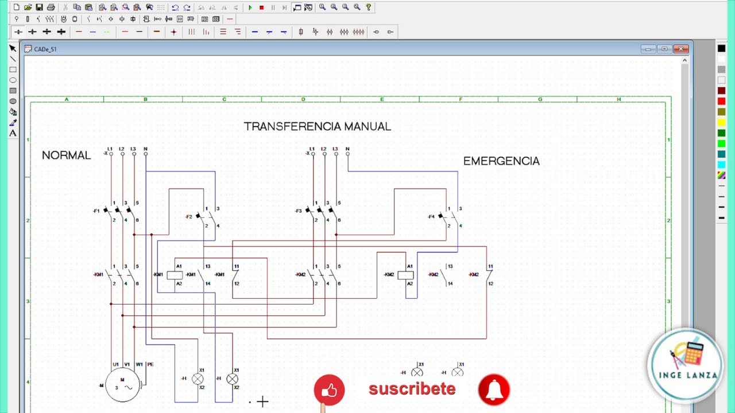Open the multicolor custom color swatch

[x=722, y=176]
